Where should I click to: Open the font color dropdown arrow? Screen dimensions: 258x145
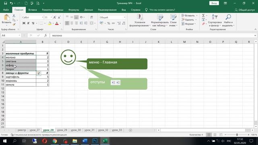coord(60,23)
